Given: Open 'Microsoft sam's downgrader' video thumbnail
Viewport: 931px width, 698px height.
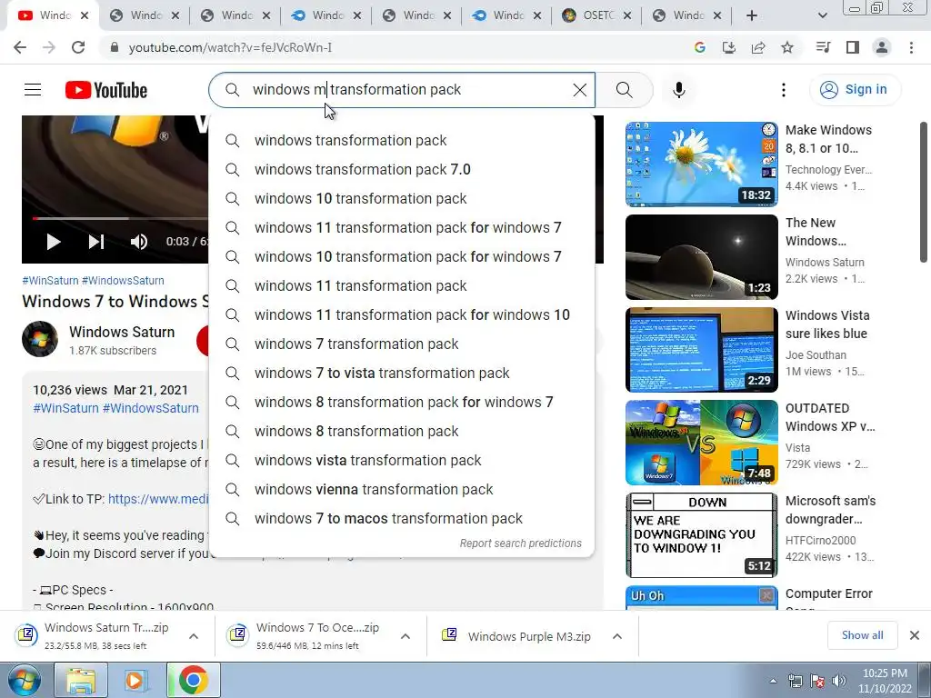Looking at the screenshot, I should [701, 534].
